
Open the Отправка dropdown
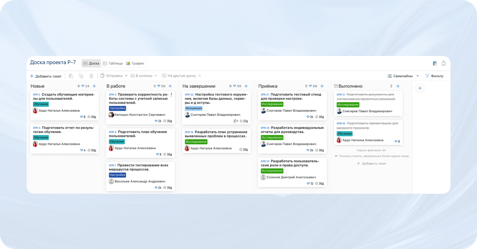tap(115, 76)
